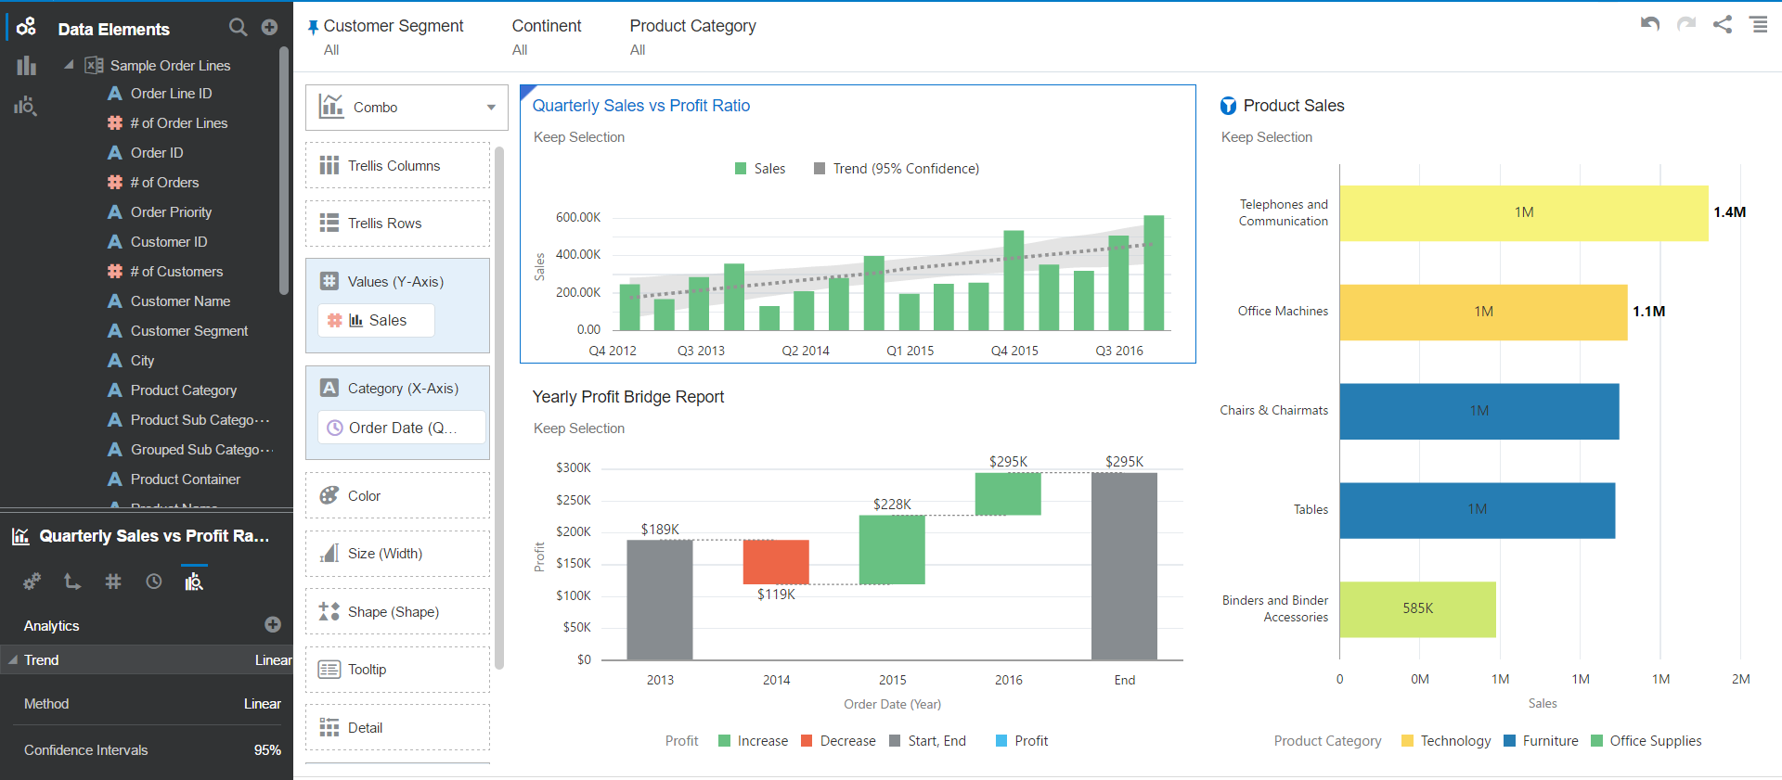The image size is (1782, 780).
Task: Select the Customer ID attribute
Action: point(169,242)
